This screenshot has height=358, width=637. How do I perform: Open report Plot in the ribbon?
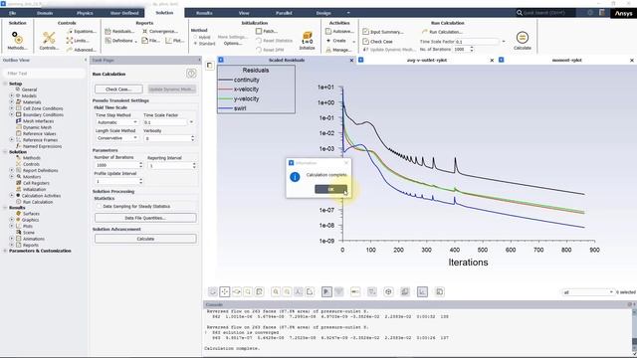coord(175,41)
